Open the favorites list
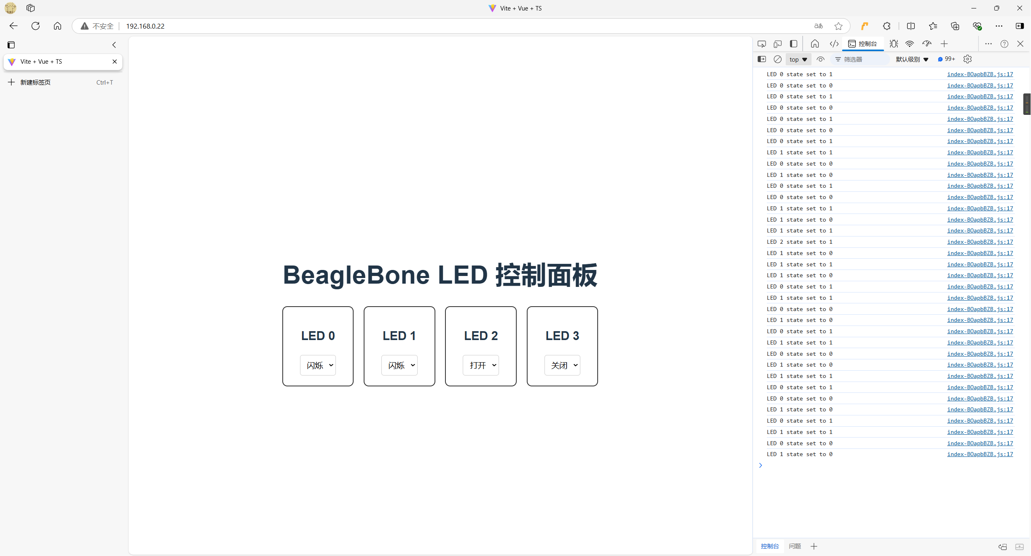The width and height of the screenshot is (1031, 556). tap(933, 26)
